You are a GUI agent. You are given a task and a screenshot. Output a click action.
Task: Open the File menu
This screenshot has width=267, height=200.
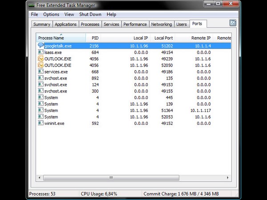35,14
